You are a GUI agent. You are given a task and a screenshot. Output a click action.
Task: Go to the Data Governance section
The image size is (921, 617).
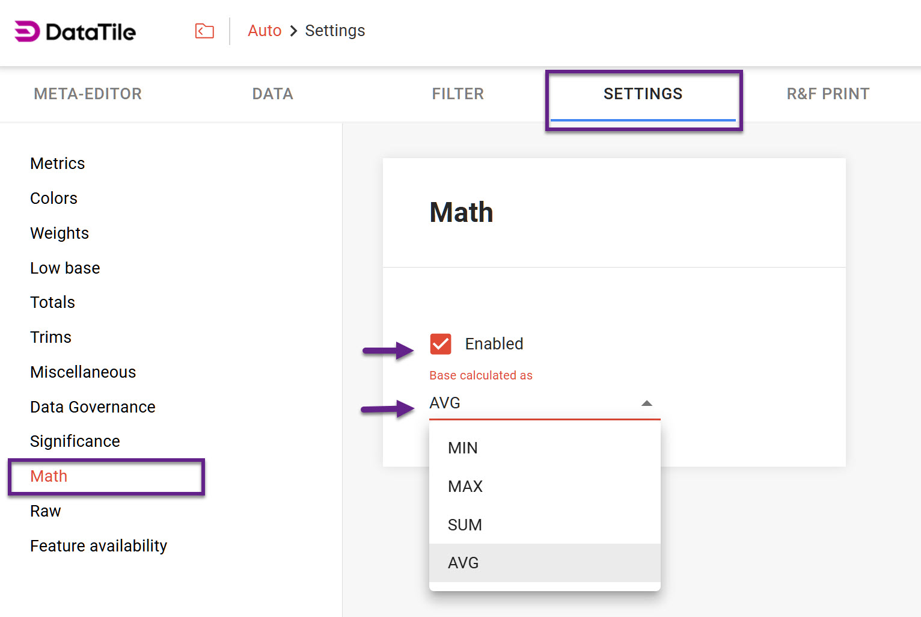[93, 407]
